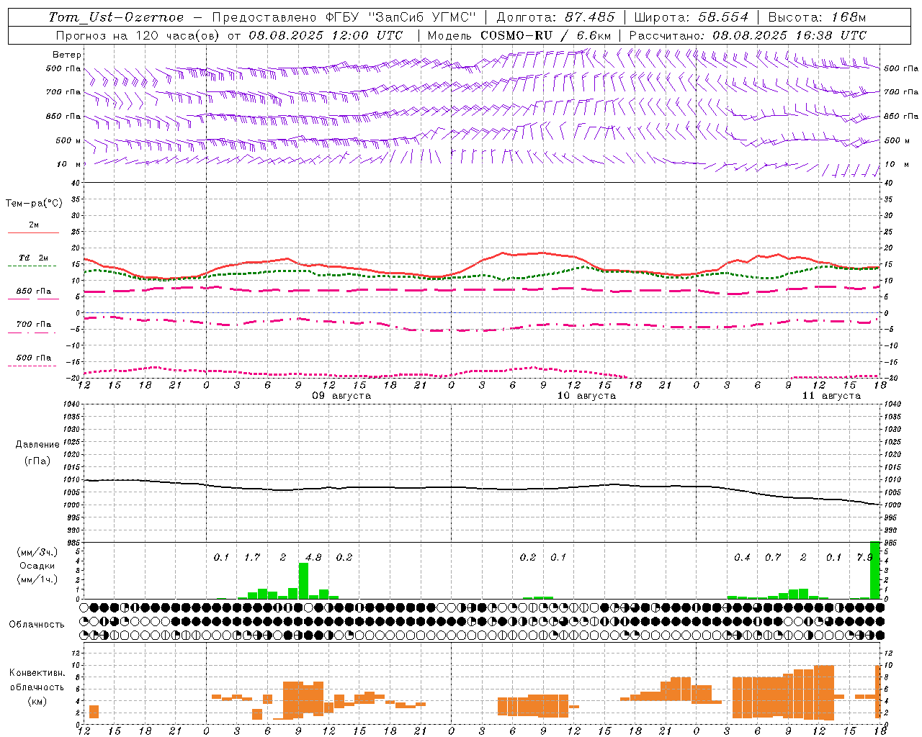Click the forecast line Прогноз на 120 часа(ов)
Screen dimensions: 922x737
point(138,35)
